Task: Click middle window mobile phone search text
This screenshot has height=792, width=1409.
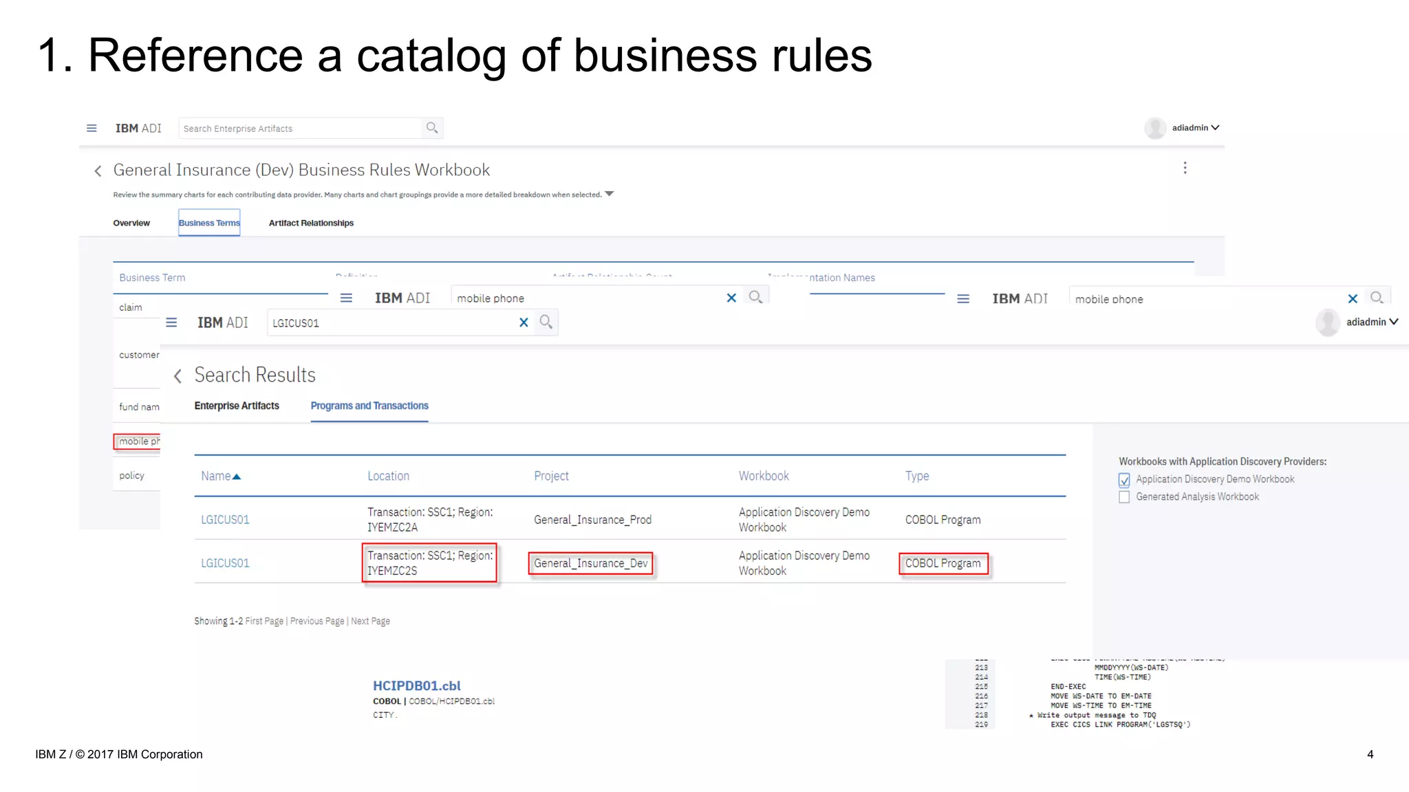Action: tap(491, 298)
